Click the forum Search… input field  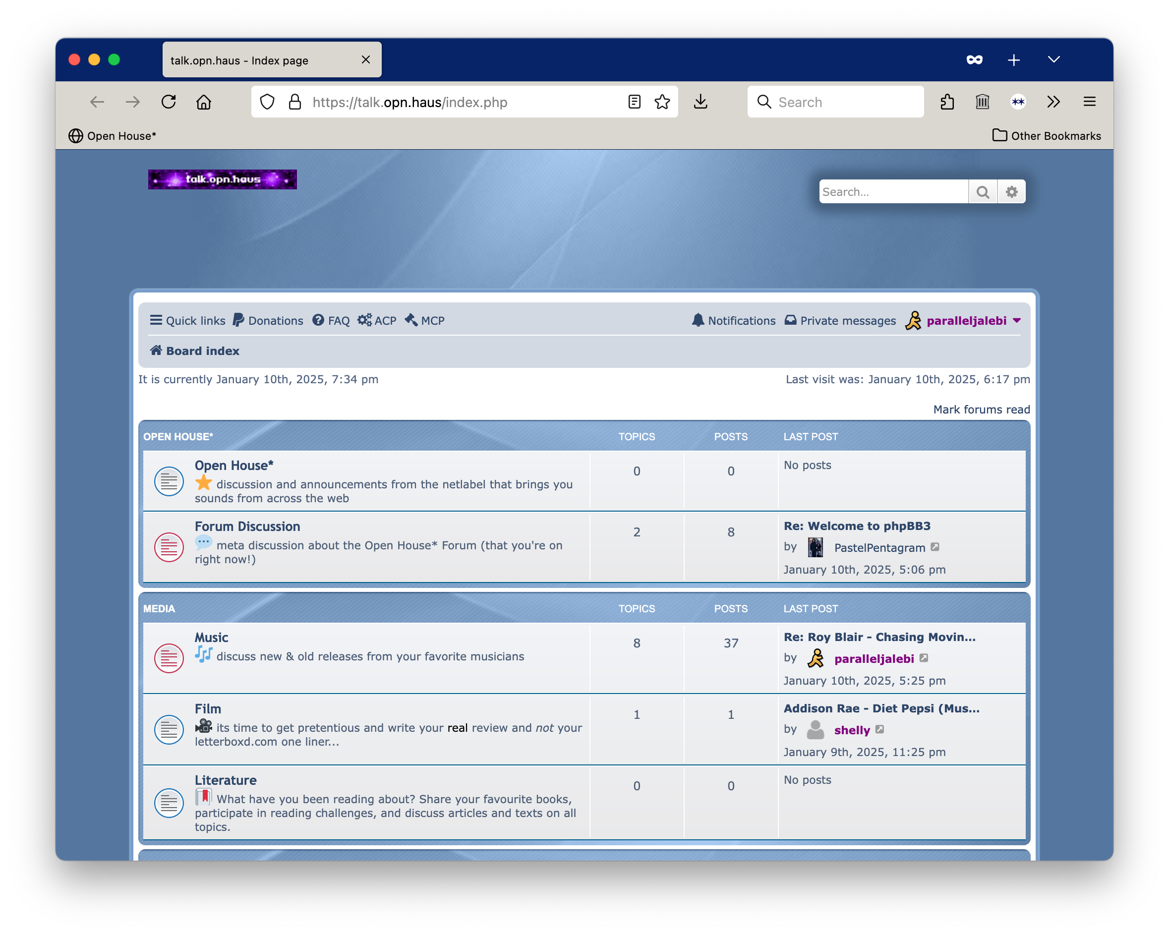(893, 192)
